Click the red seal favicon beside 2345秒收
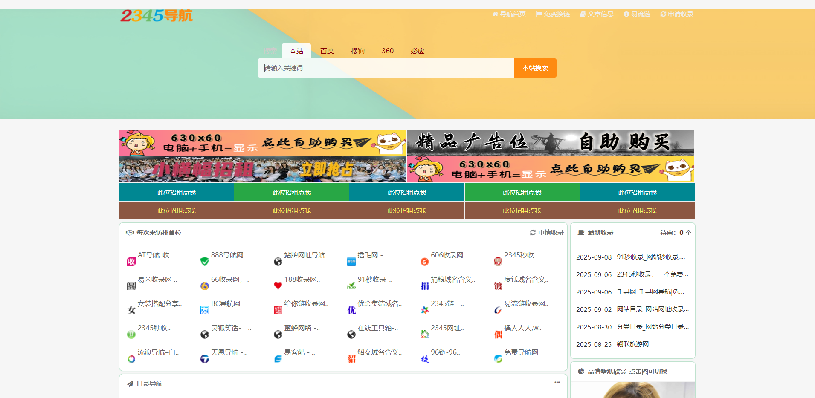This screenshot has width=815, height=398. (498, 262)
